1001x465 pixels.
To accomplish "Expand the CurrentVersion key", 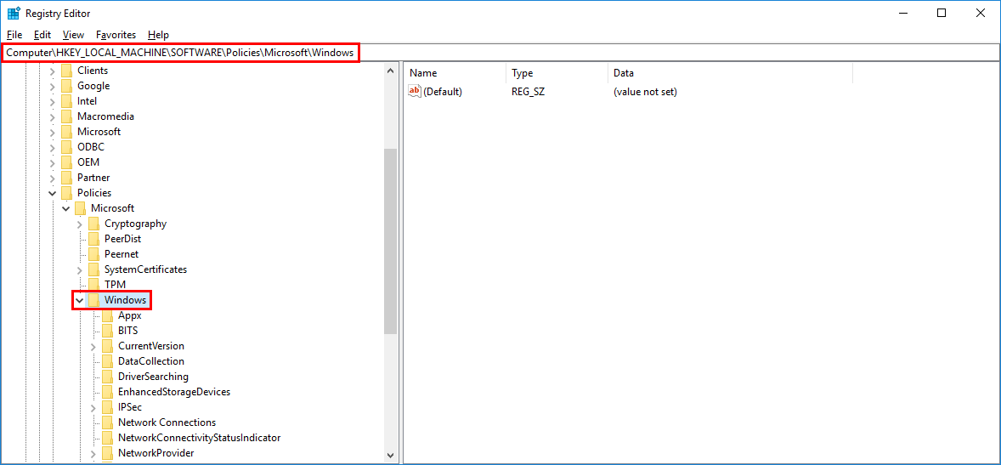I will (x=93, y=347).
